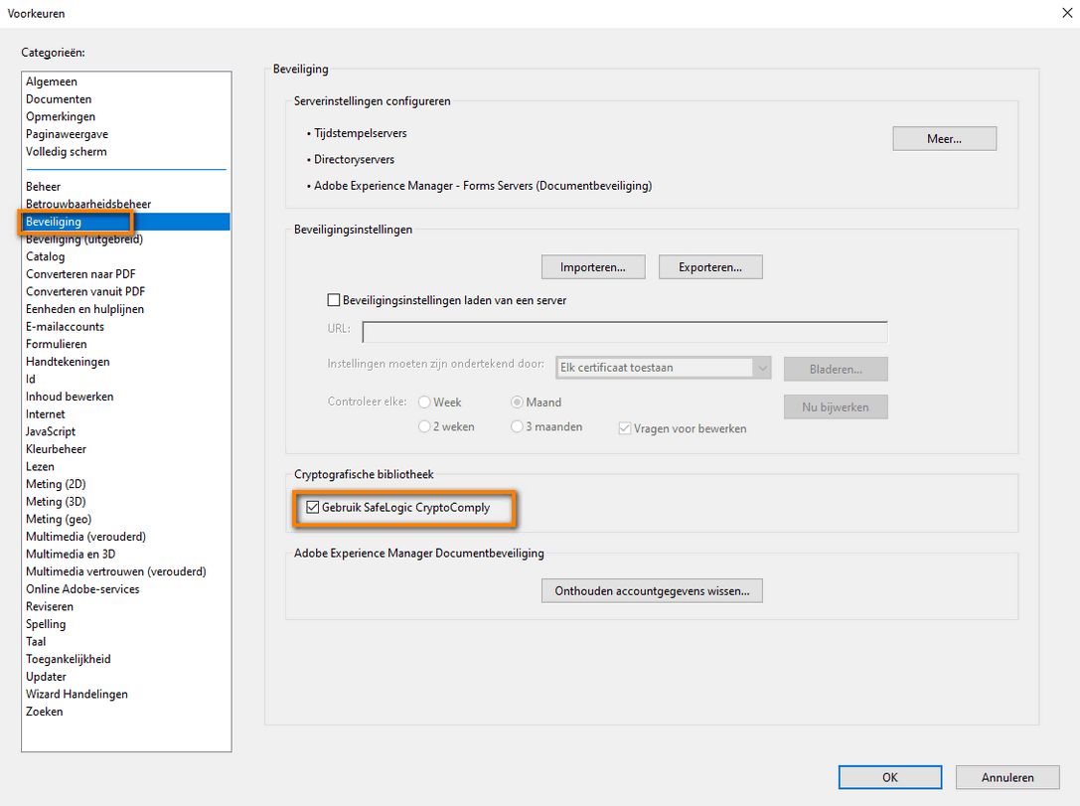The width and height of the screenshot is (1080, 806).
Task: Click the URL input field
Action: 626,331
